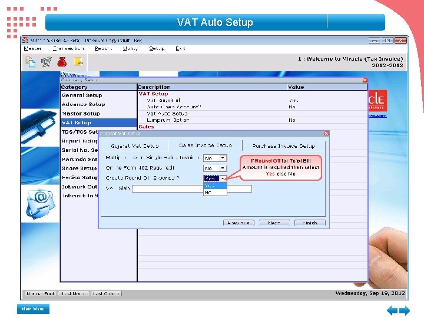Choose Yes in the Round Off list
Image resolution: width=424 pixels, height=318 pixels.
pos(215,185)
